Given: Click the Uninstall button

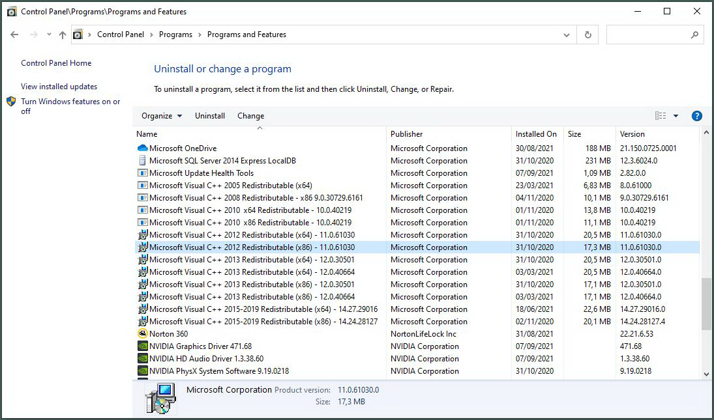Looking at the screenshot, I should [x=209, y=115].
